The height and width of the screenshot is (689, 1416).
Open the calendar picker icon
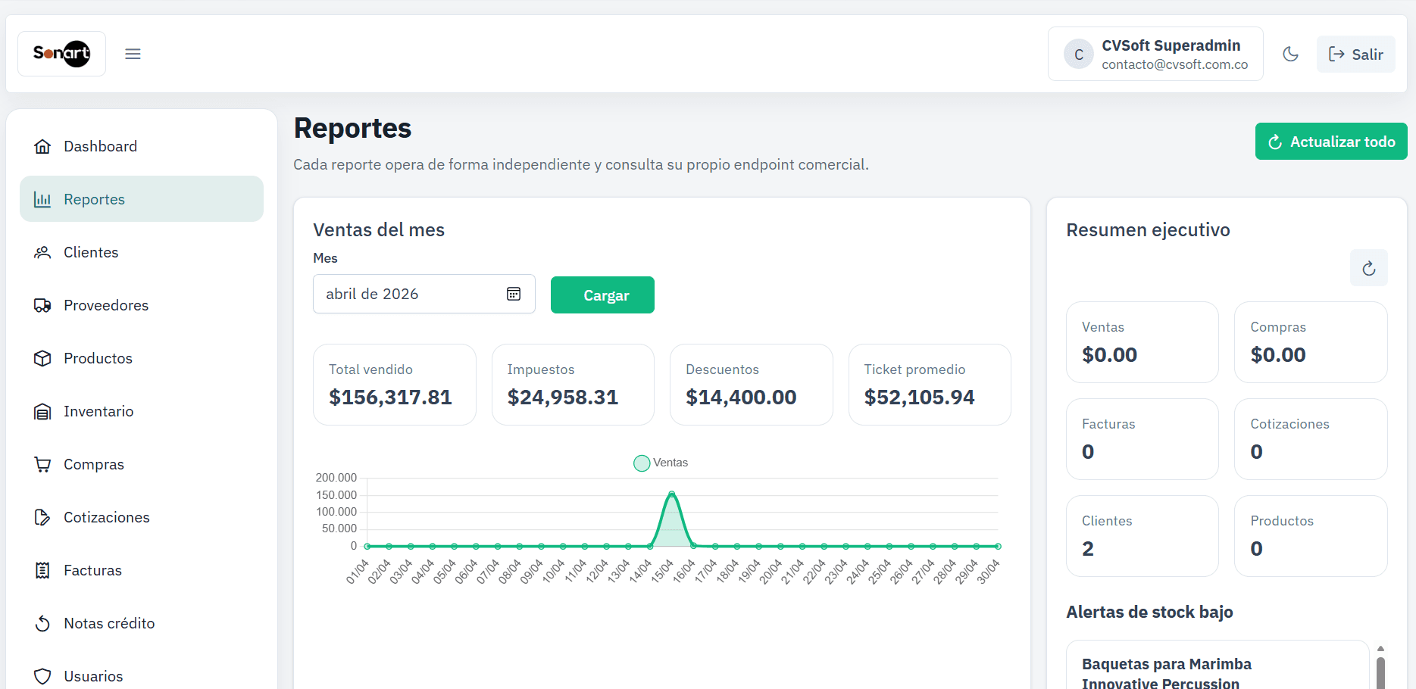pyautogui.click(x=514, y=294)
